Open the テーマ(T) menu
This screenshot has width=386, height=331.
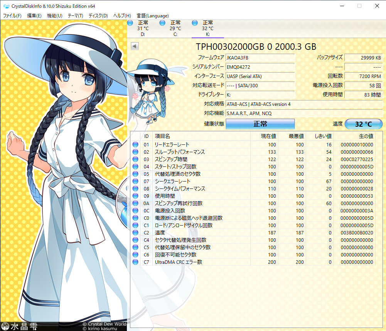pos(75,16)
